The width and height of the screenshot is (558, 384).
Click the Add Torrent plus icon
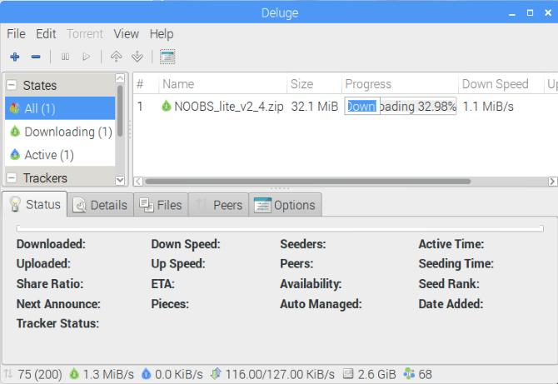(x=14, y=57)
